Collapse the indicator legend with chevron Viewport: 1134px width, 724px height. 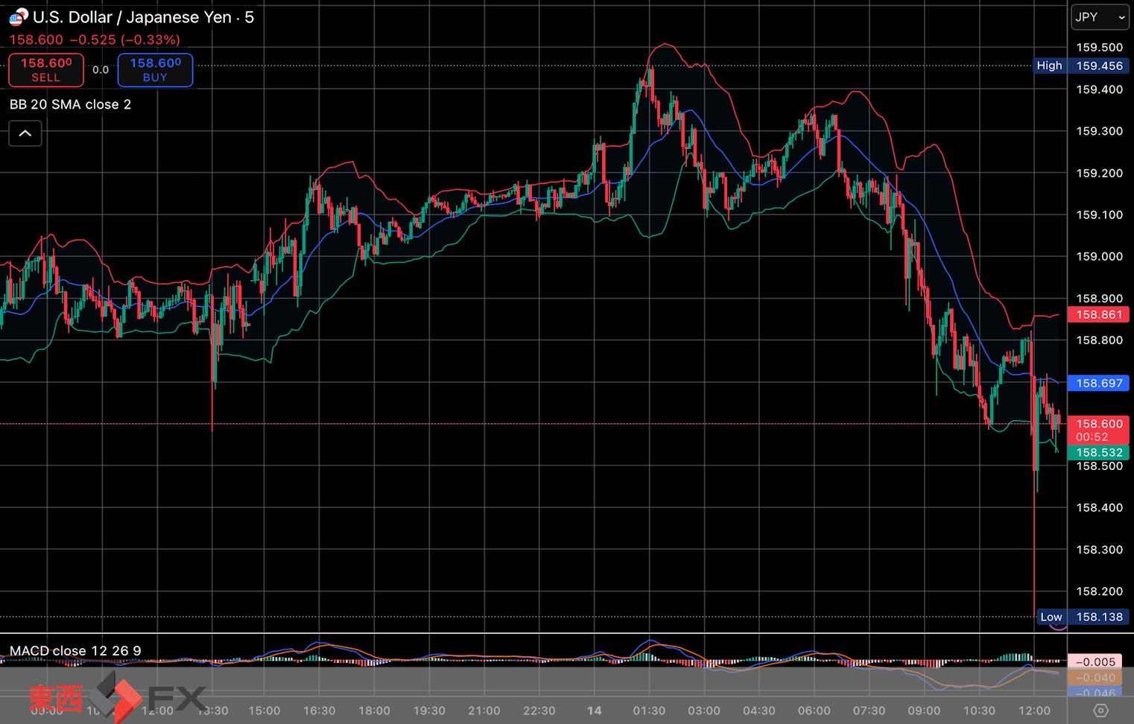coord(25,133)
